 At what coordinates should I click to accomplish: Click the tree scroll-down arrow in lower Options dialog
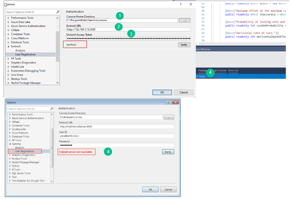51,181
